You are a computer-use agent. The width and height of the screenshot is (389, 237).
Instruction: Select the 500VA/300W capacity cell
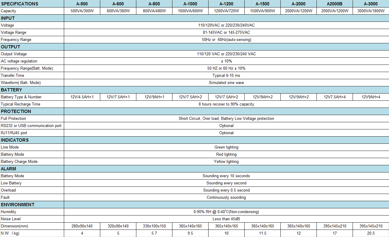[82, 11]
